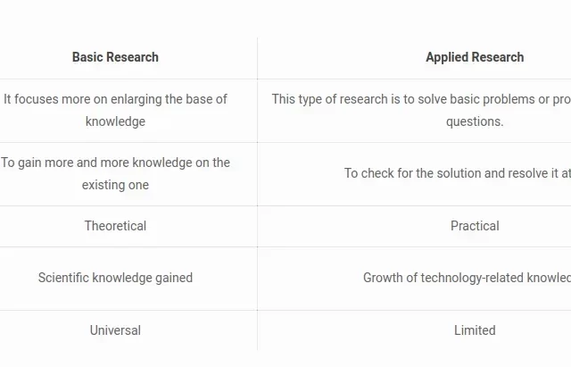Click the word "questions." under Applied Research

pos(475,121)
